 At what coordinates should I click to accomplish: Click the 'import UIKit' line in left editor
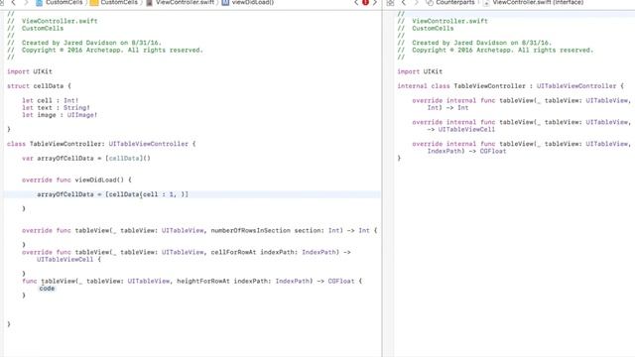click(x=30, y=71)
